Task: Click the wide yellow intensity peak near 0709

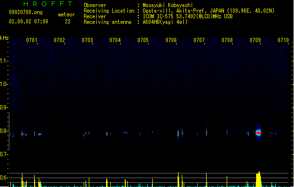Action: [x=258, y=179]
